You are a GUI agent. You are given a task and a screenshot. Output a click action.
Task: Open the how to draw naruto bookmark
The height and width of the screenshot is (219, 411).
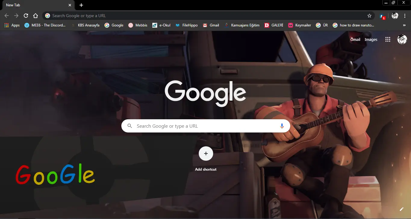353,25
